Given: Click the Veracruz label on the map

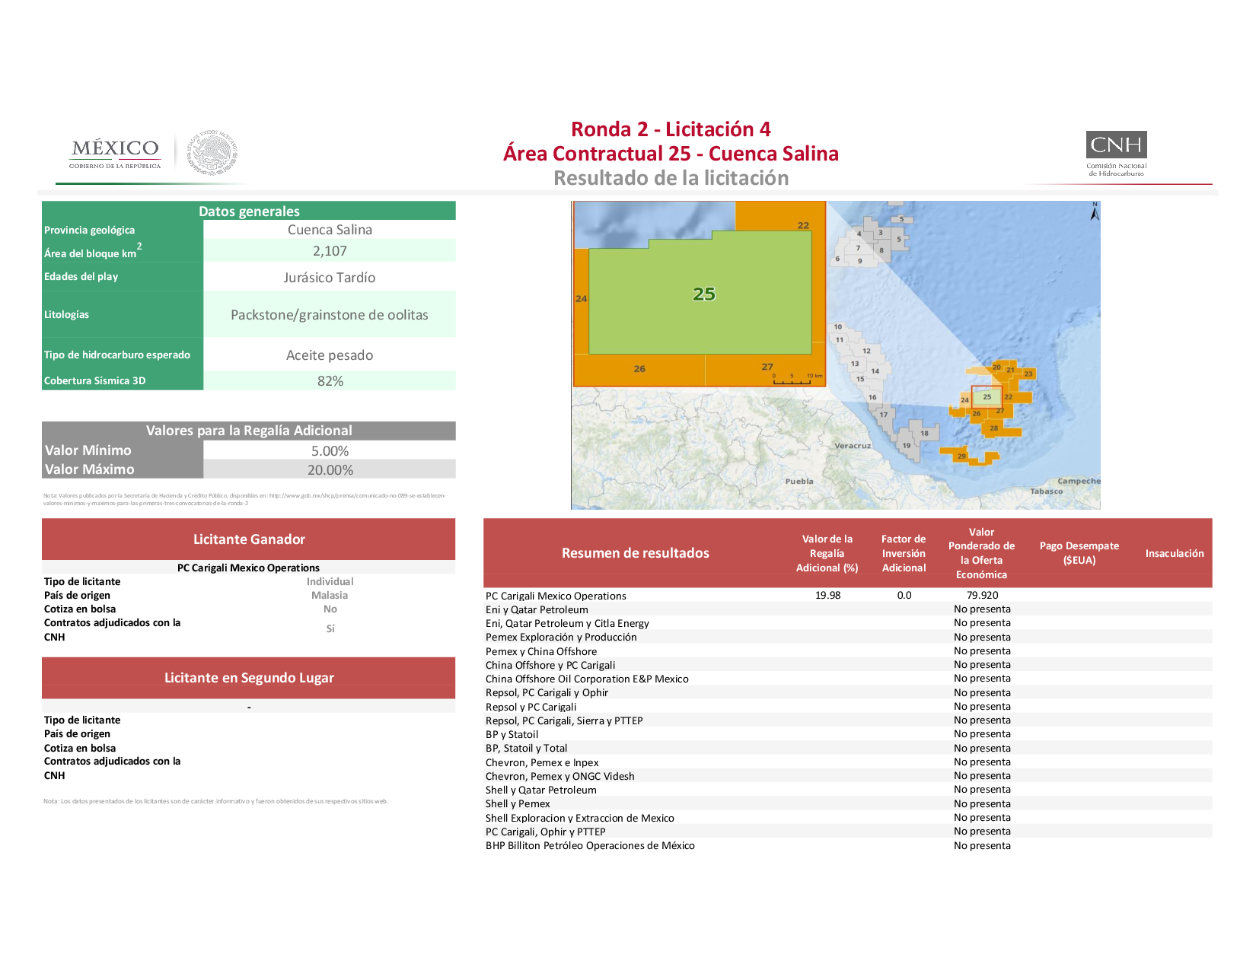Looking at the screenshot, I should pyautogui.click(x=853, y=446).
